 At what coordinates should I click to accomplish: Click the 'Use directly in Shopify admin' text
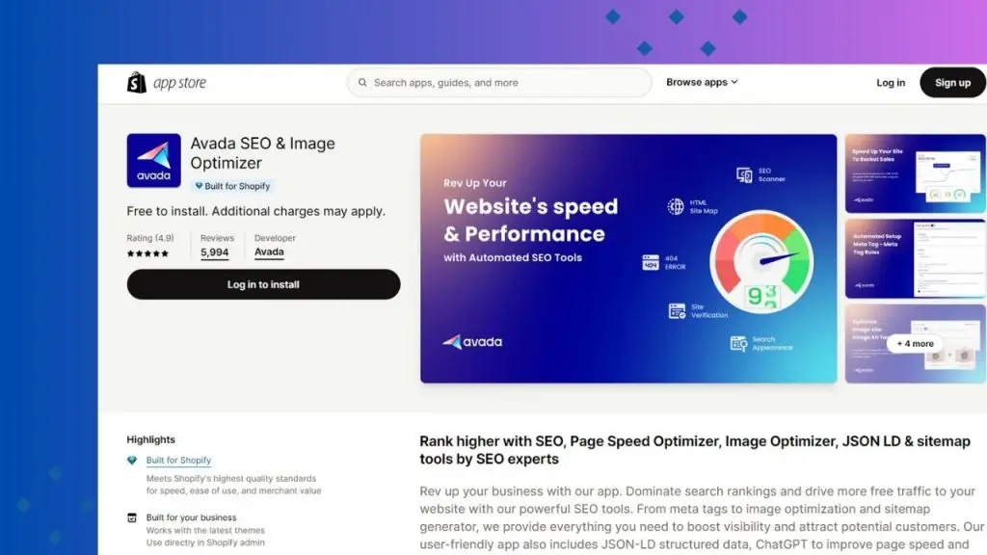205,542
